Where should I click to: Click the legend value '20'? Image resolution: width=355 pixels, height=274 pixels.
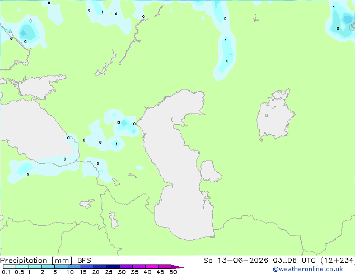coord(96,272)
